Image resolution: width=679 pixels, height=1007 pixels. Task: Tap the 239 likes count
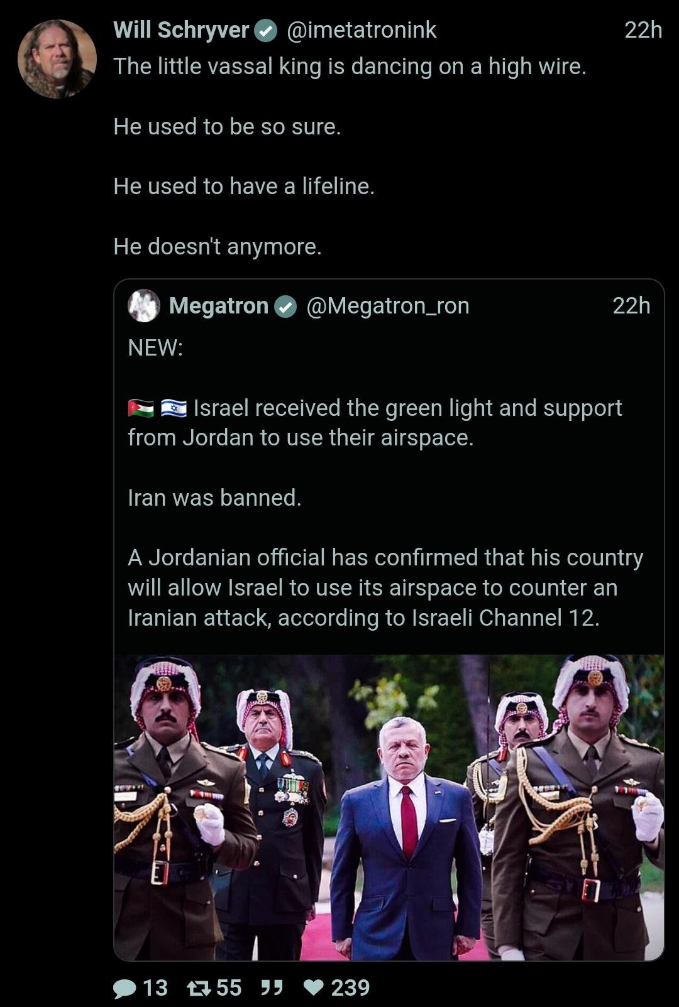click(x=350, y=988)
